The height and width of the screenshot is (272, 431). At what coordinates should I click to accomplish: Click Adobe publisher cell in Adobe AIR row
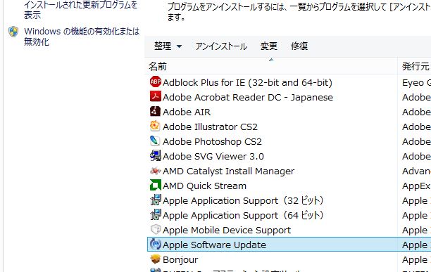pos(416,112)
